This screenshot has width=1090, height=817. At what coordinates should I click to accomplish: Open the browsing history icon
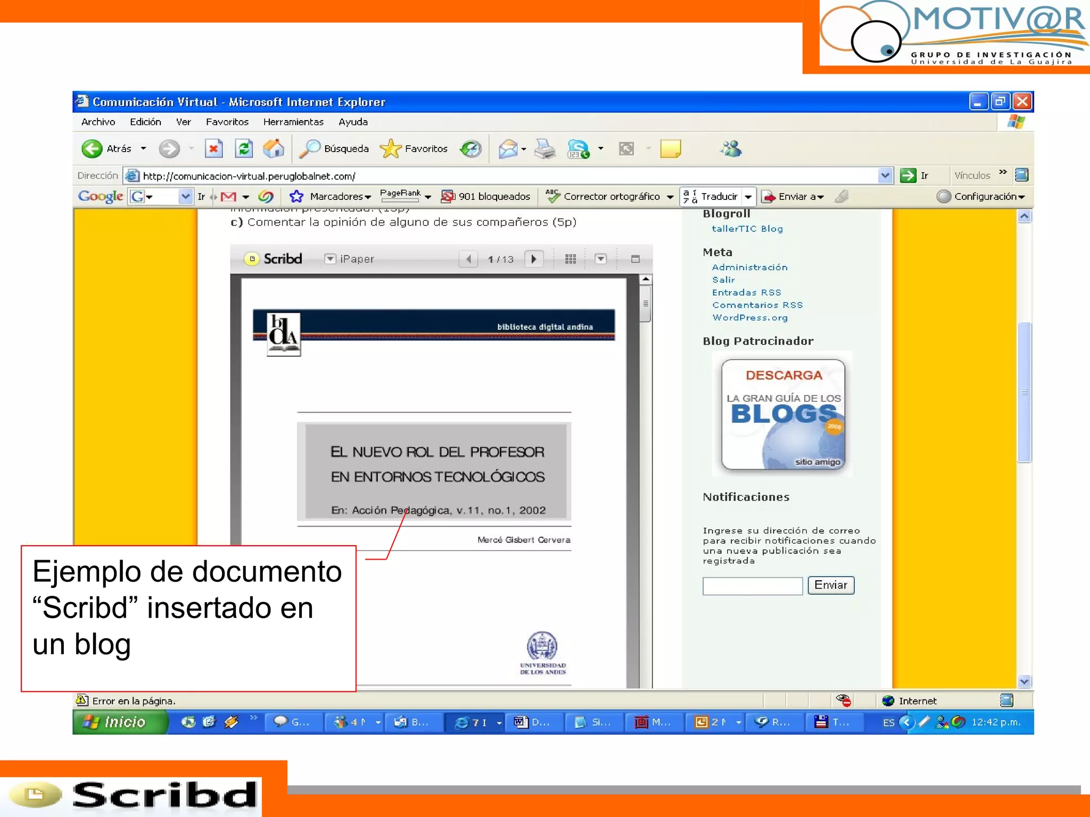471,148
